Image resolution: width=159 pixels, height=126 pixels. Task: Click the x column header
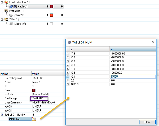(90, 49)
